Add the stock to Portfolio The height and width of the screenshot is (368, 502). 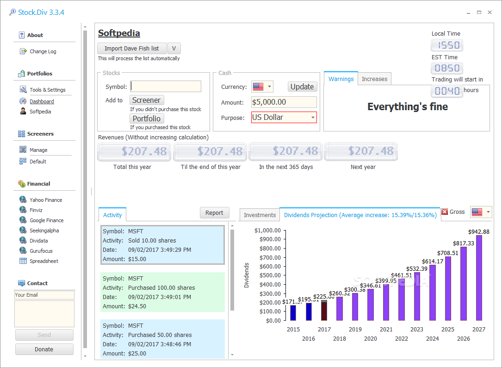click(147, 119)
